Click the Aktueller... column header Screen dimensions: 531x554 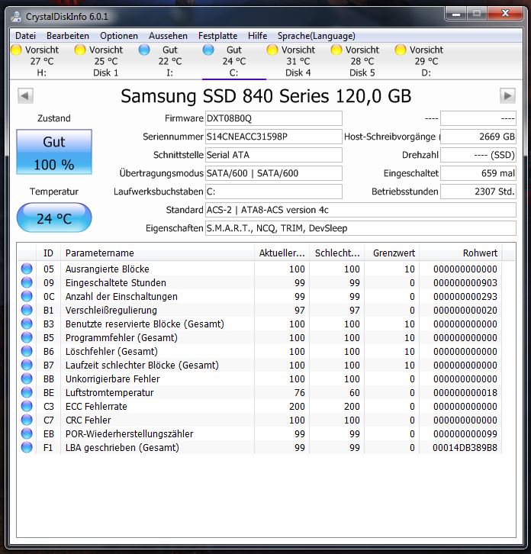click(x=282, y=253)
